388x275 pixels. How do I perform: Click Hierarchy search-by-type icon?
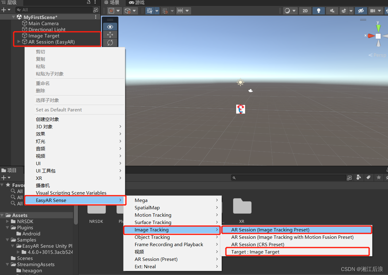96,10
